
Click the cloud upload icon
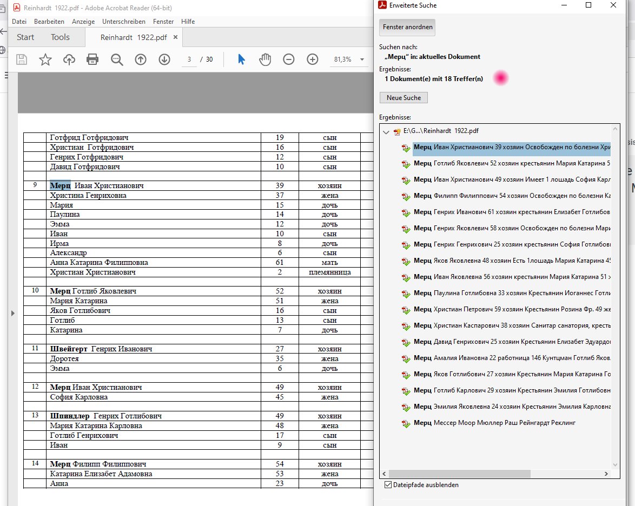click(x=69, y=59)
